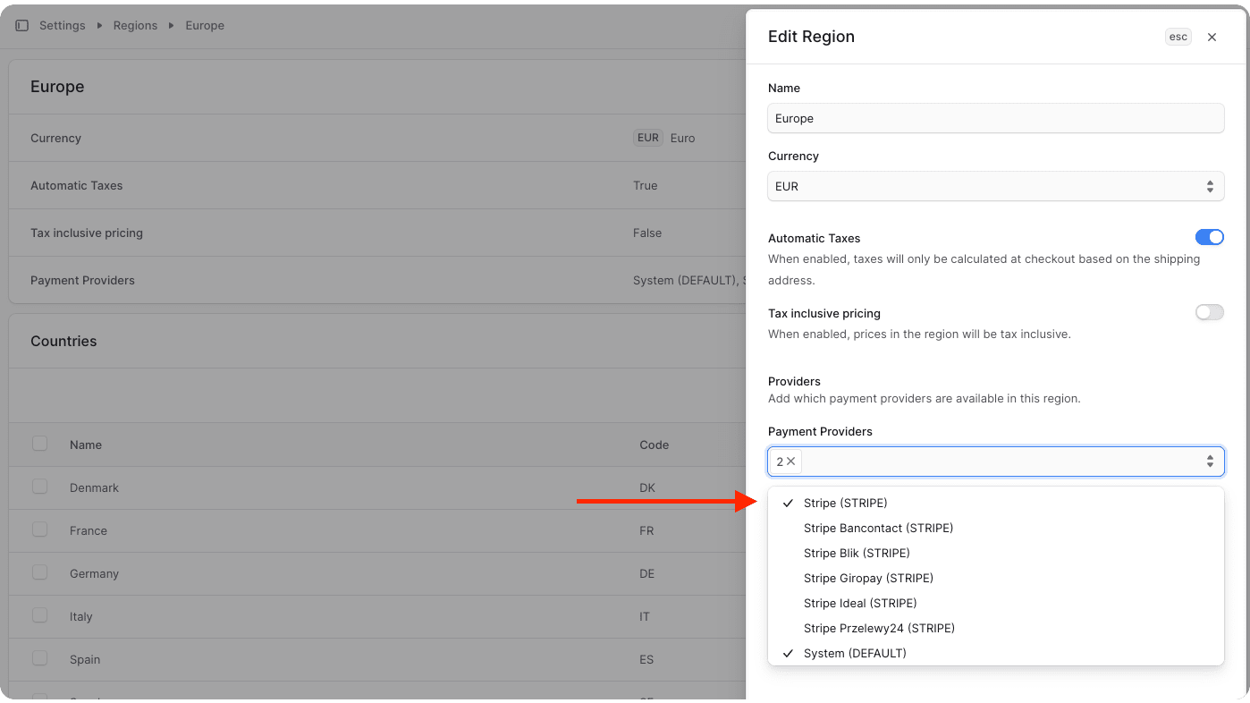Select Stripe Bancontact from the providers list
This screenshot has height=703, width=1250.
(878, 528)
